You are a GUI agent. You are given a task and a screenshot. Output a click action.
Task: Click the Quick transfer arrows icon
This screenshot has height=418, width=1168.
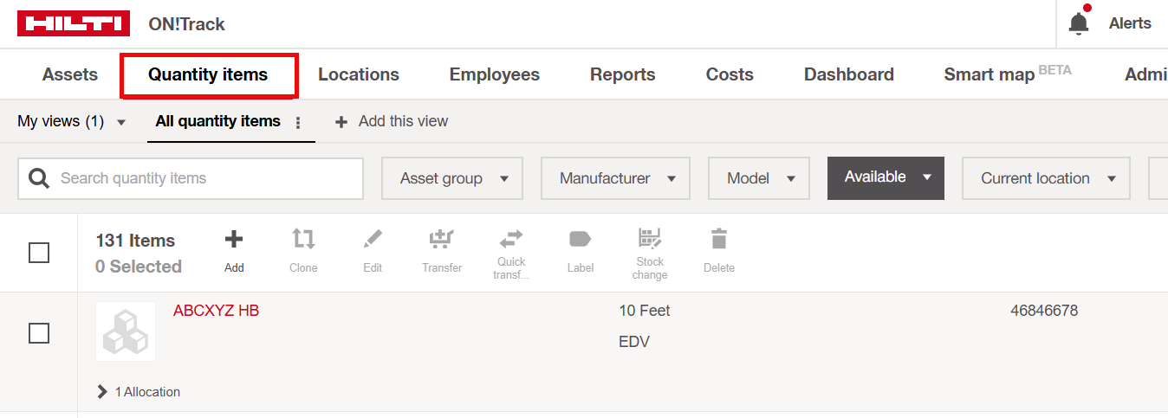[x=511, y=239]
